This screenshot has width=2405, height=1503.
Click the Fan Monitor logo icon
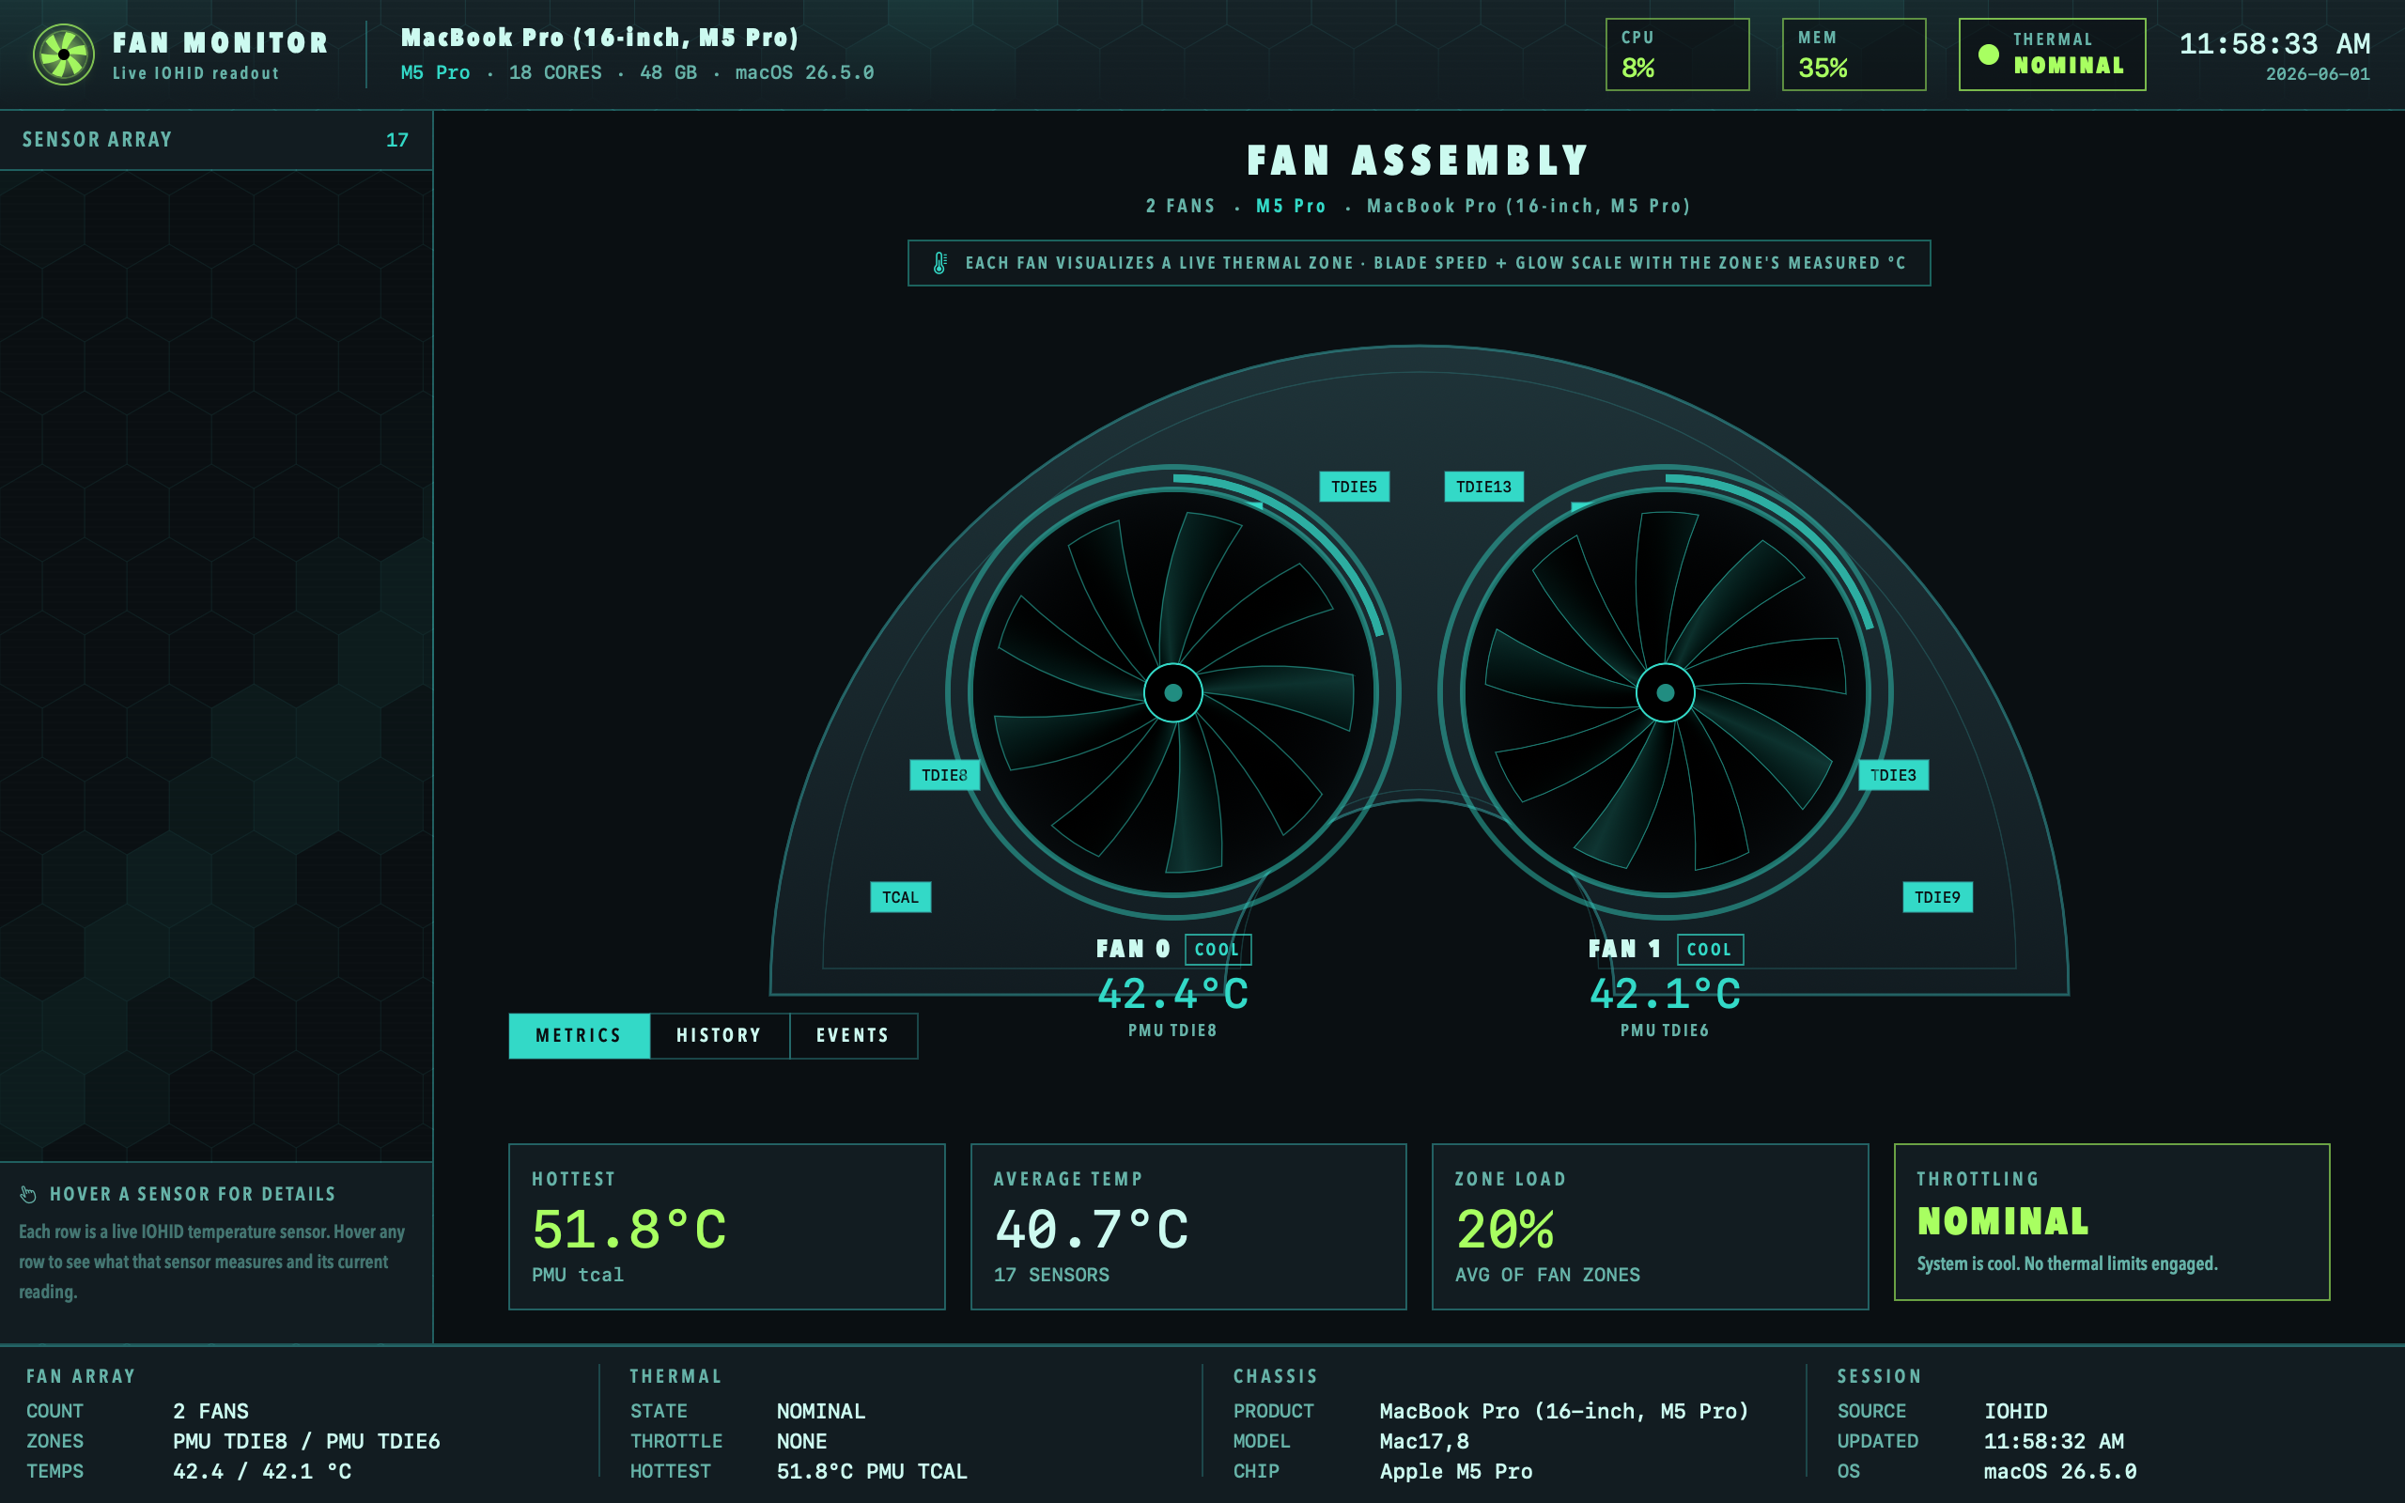[64, 54]
